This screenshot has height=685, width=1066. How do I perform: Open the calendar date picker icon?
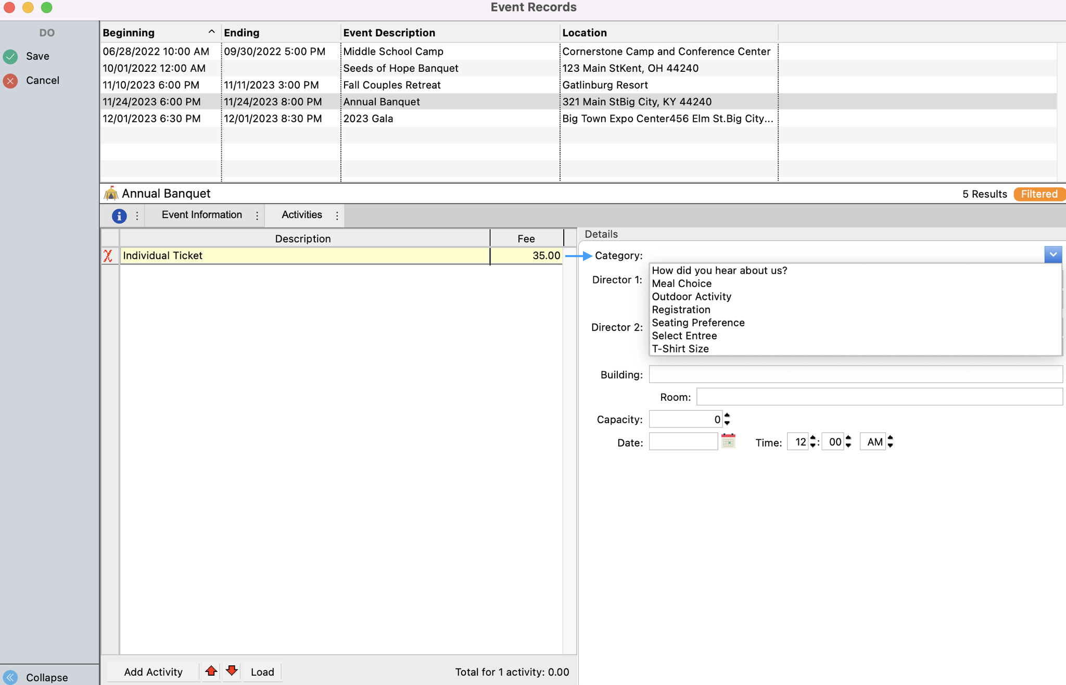(x=728, y=441)
